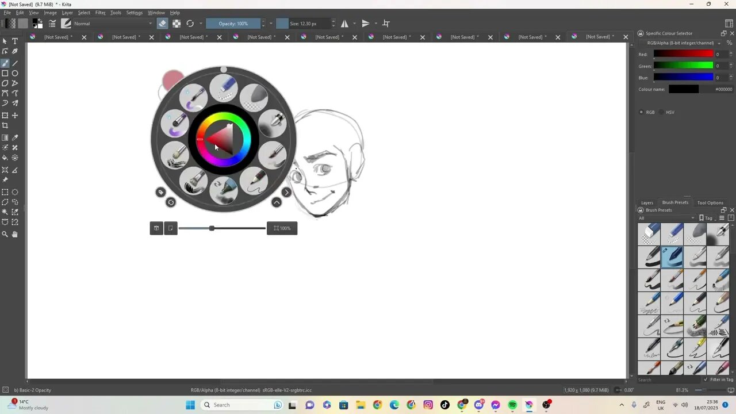Select the Rectangle shape tool

point(5,74)
